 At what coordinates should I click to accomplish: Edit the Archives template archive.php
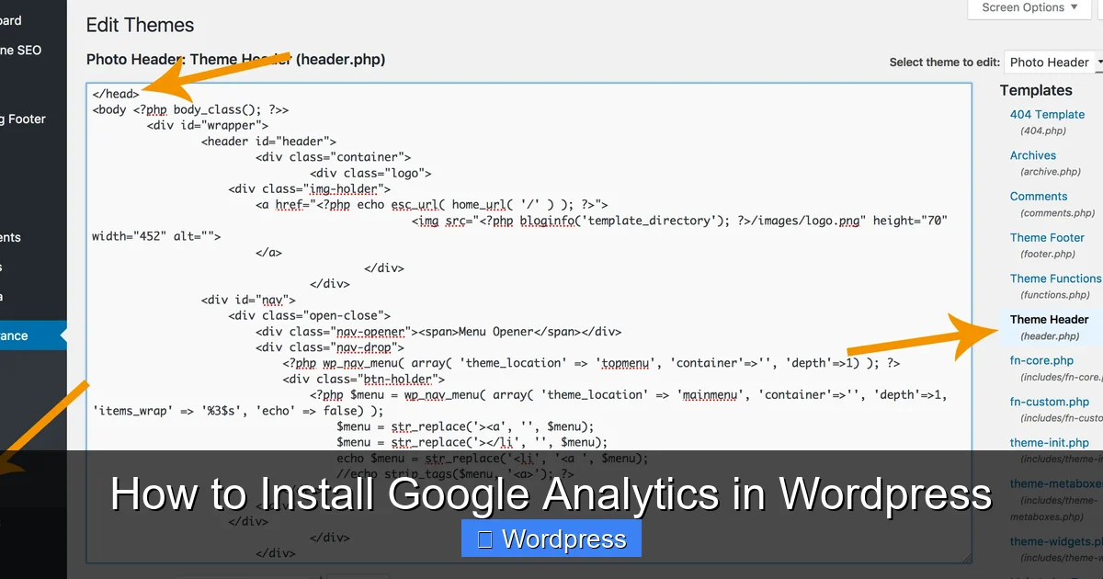coord(1032,155)
